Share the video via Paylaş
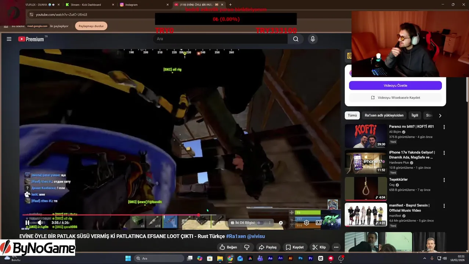 (268, 247)
